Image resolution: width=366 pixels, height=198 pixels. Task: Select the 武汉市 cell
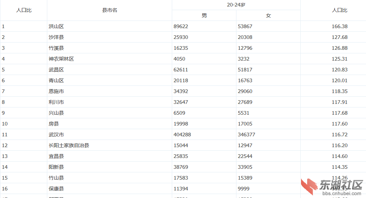[109, 135]
